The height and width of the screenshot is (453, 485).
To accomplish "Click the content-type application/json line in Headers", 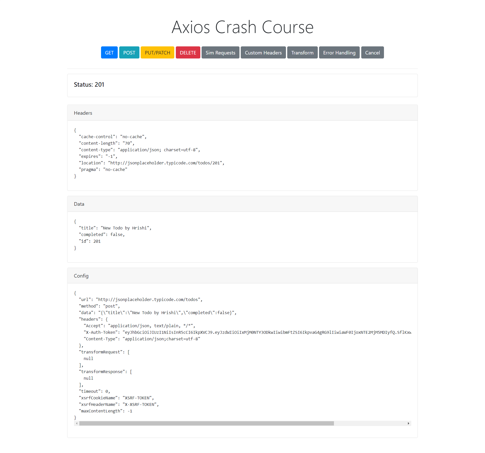I will click(x=139, y=150).
